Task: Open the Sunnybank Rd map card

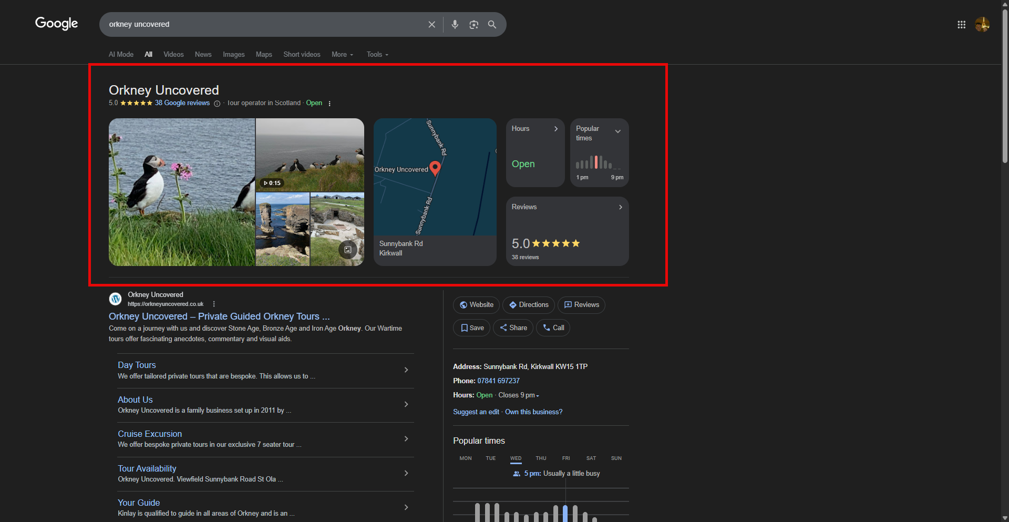Action: click(x=435, y=192)
